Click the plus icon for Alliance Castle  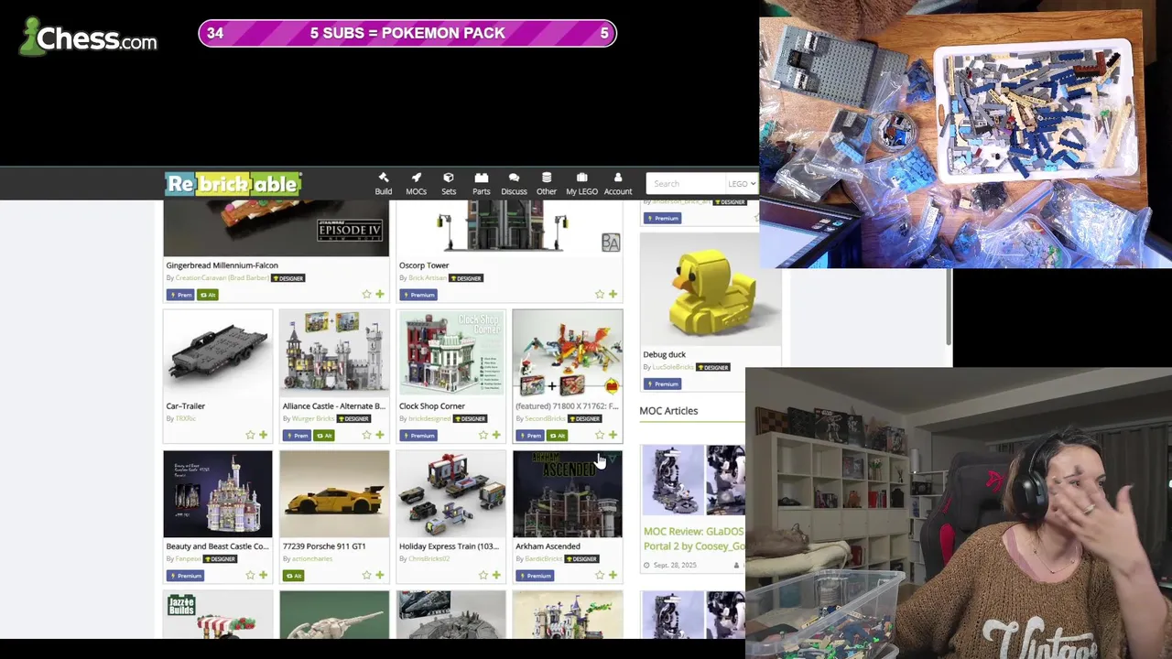tap(380, 436)
